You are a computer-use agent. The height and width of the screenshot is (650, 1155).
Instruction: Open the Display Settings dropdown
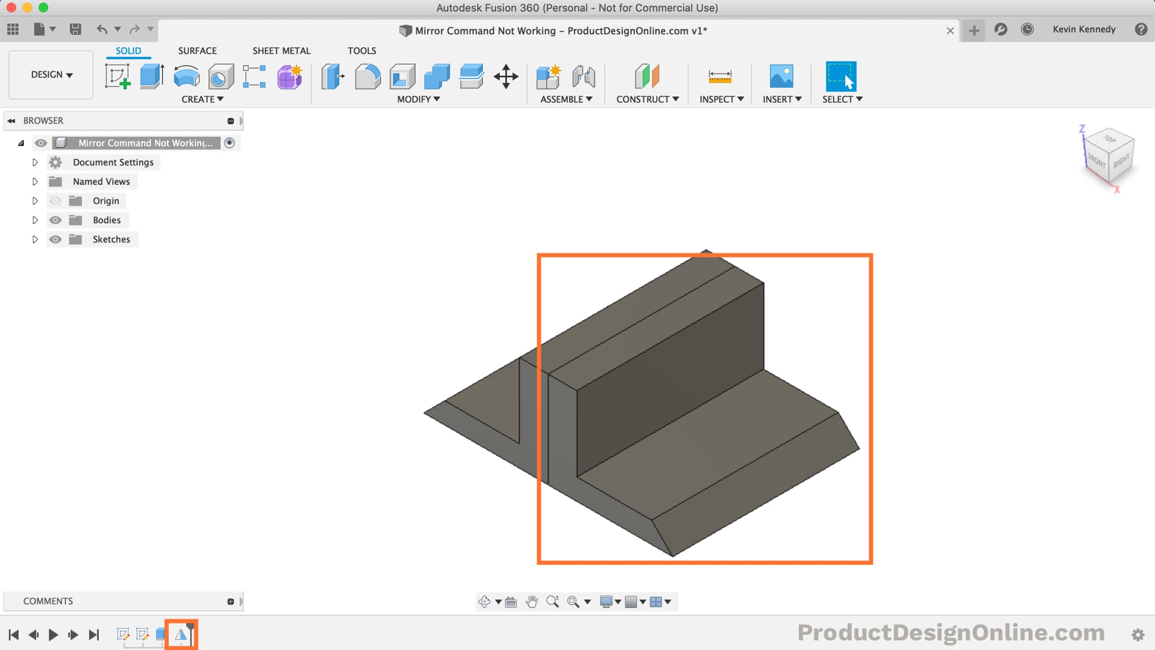pos(609,601)
